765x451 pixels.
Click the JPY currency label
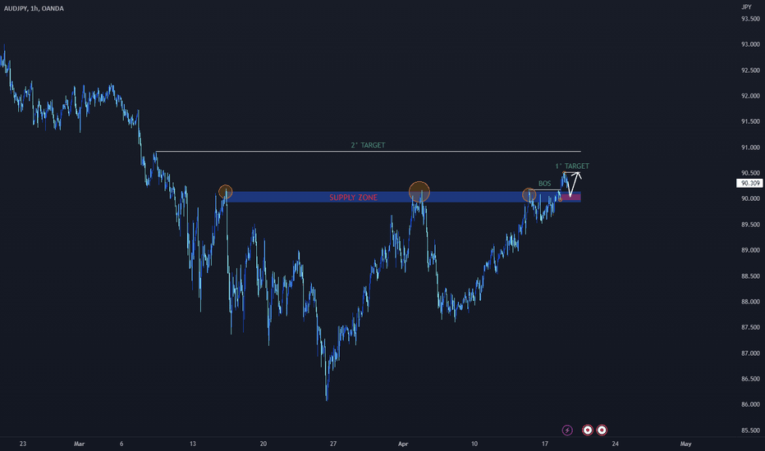pos(746,7)
